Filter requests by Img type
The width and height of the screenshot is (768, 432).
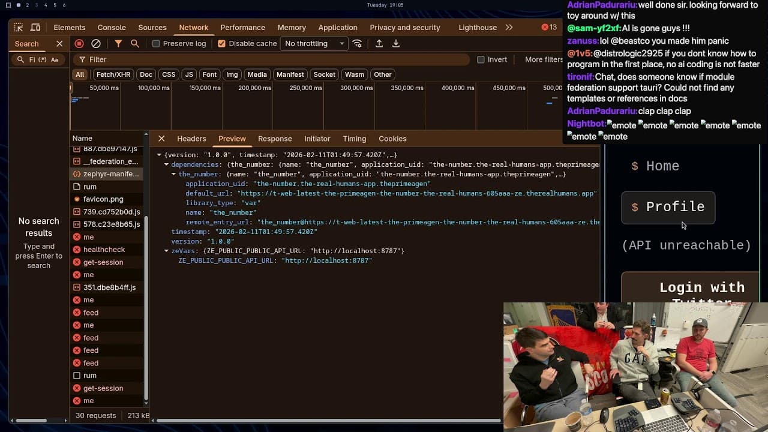tap(232, 74)
